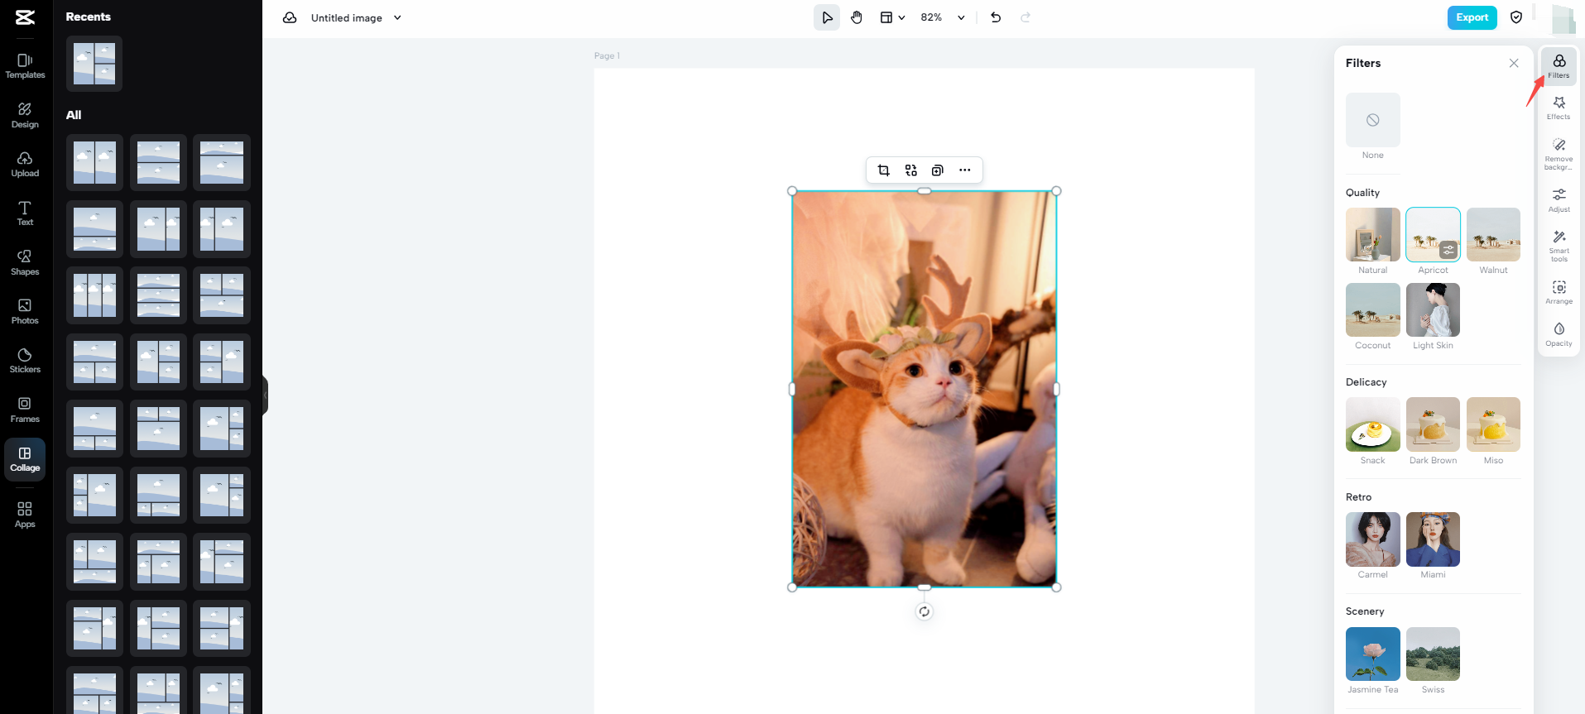Click the rotate handle below image
Screen dimensions: 1585x714
[x=925, y=612]
